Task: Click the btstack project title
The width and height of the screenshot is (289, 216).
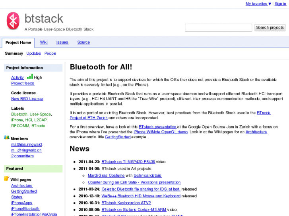Action: tap(44, 19)
